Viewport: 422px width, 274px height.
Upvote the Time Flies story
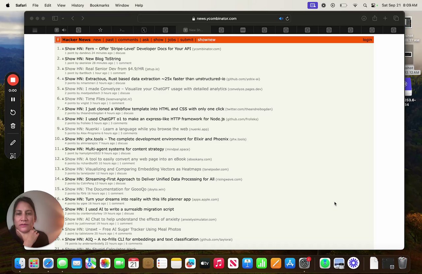pyautogui.click(x=63, y=99)
